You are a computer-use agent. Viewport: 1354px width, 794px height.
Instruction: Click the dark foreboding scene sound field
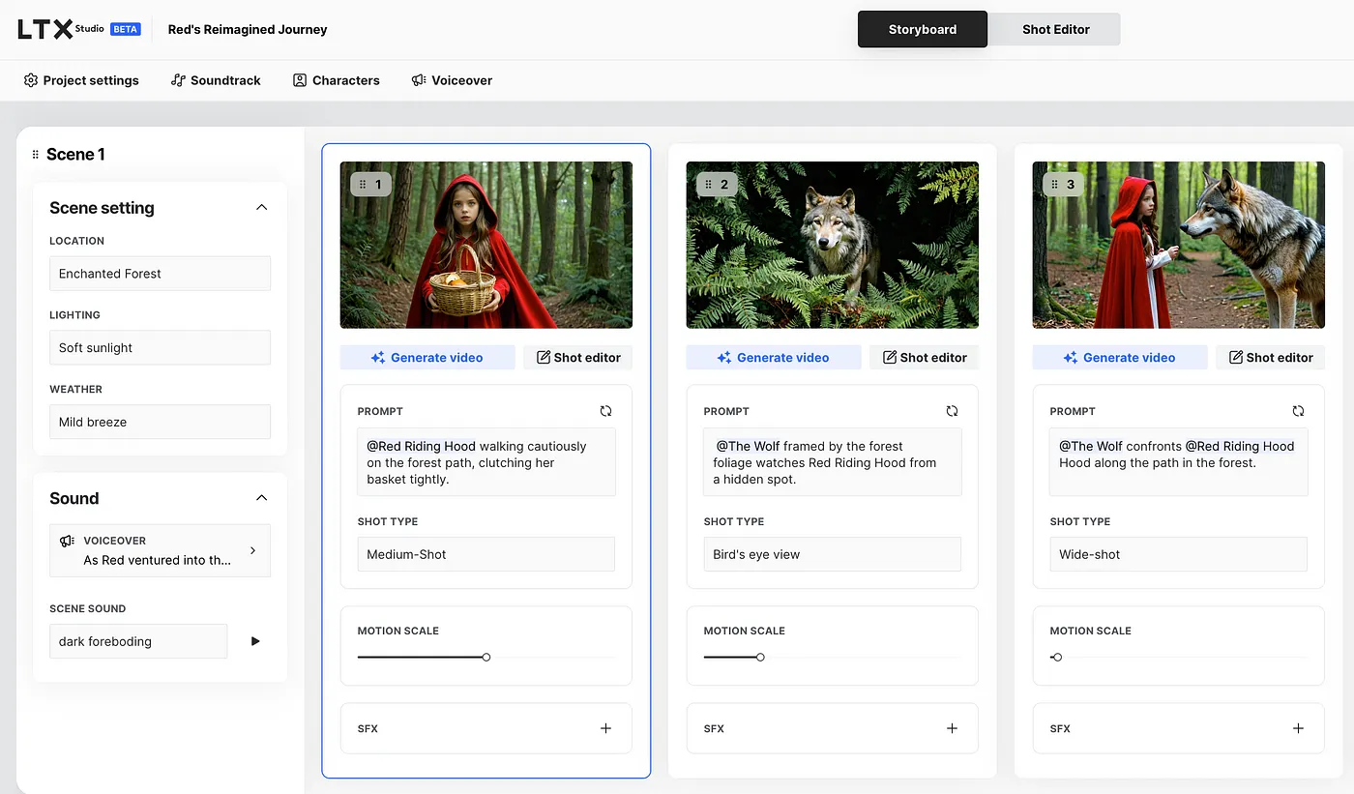[138, 641]
